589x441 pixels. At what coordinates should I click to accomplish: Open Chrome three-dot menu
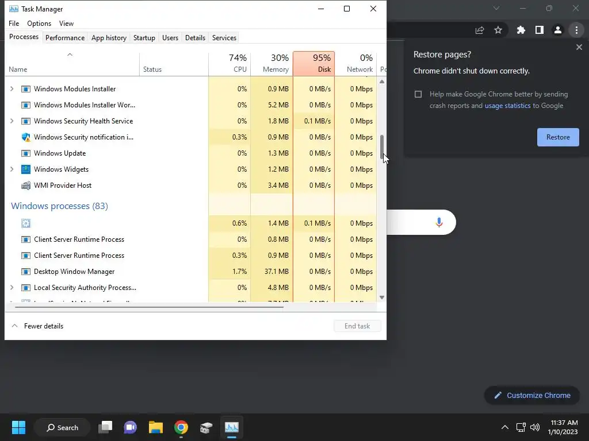pos(576,30)
